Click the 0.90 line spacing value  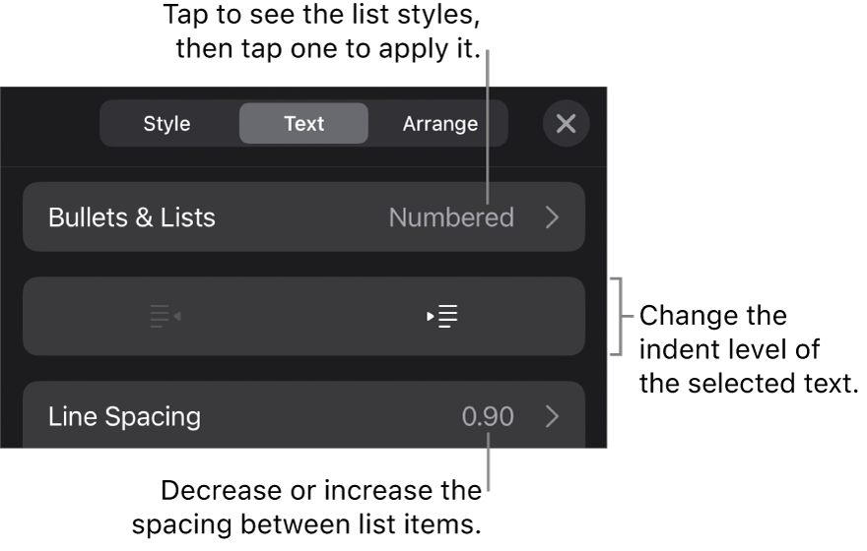click(488, 416)
